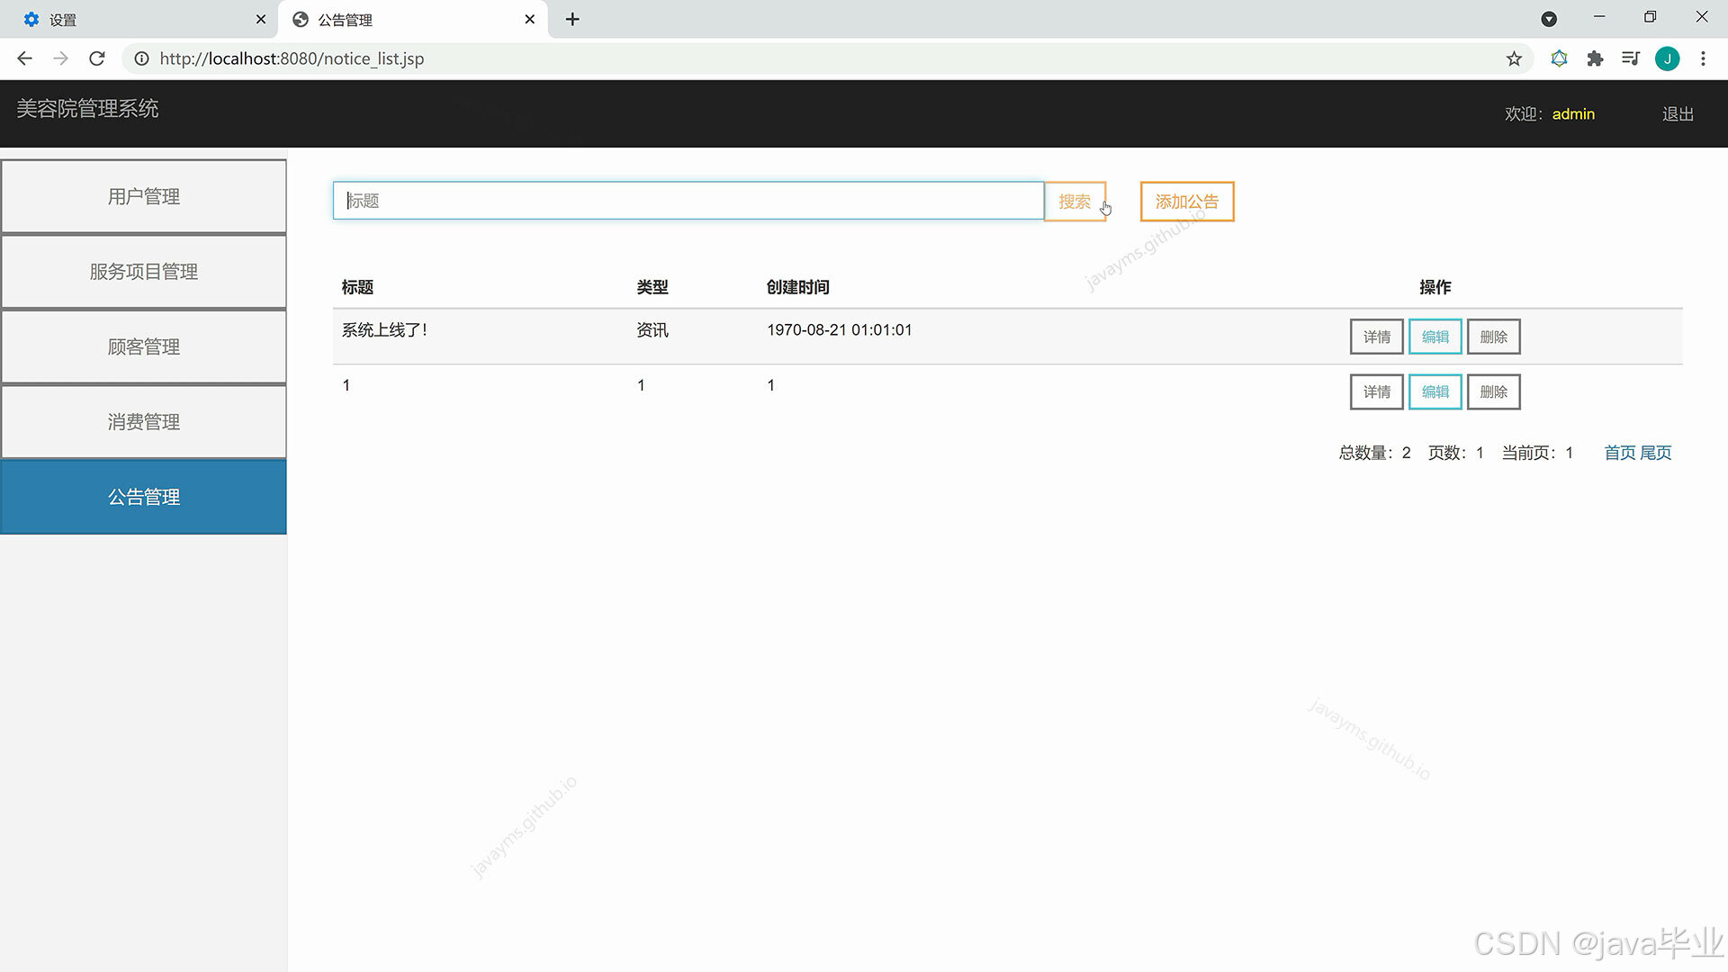The width and height of the screenshot is (1728, 972).
Task: Open the media control playlist icon
Action: click(x=1630, y=58)
